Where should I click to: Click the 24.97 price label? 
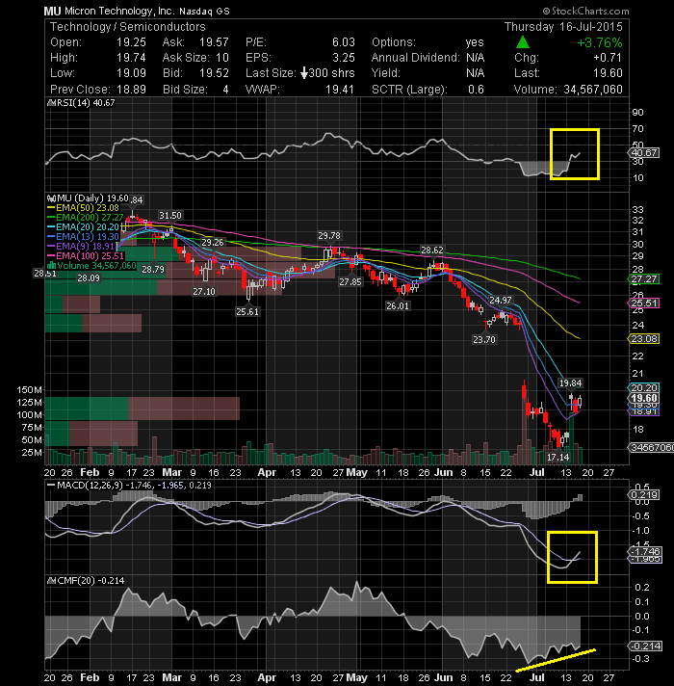(500, 301)
